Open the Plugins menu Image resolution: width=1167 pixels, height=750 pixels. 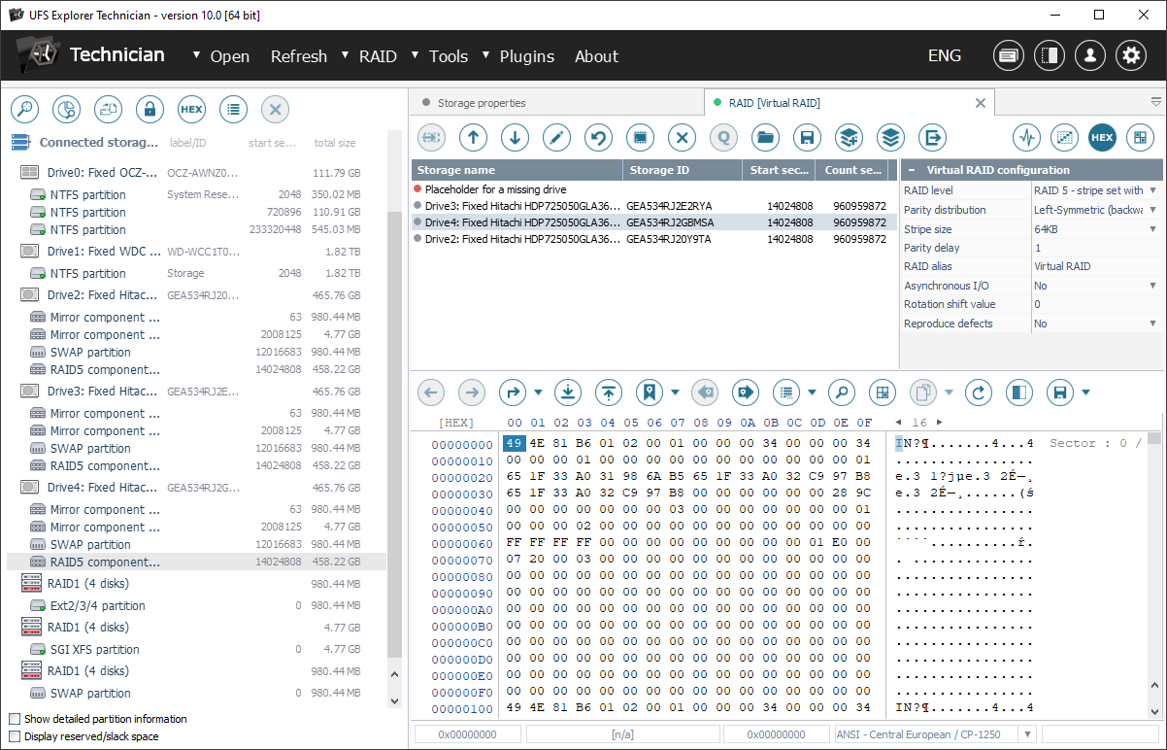click(527, 56)
